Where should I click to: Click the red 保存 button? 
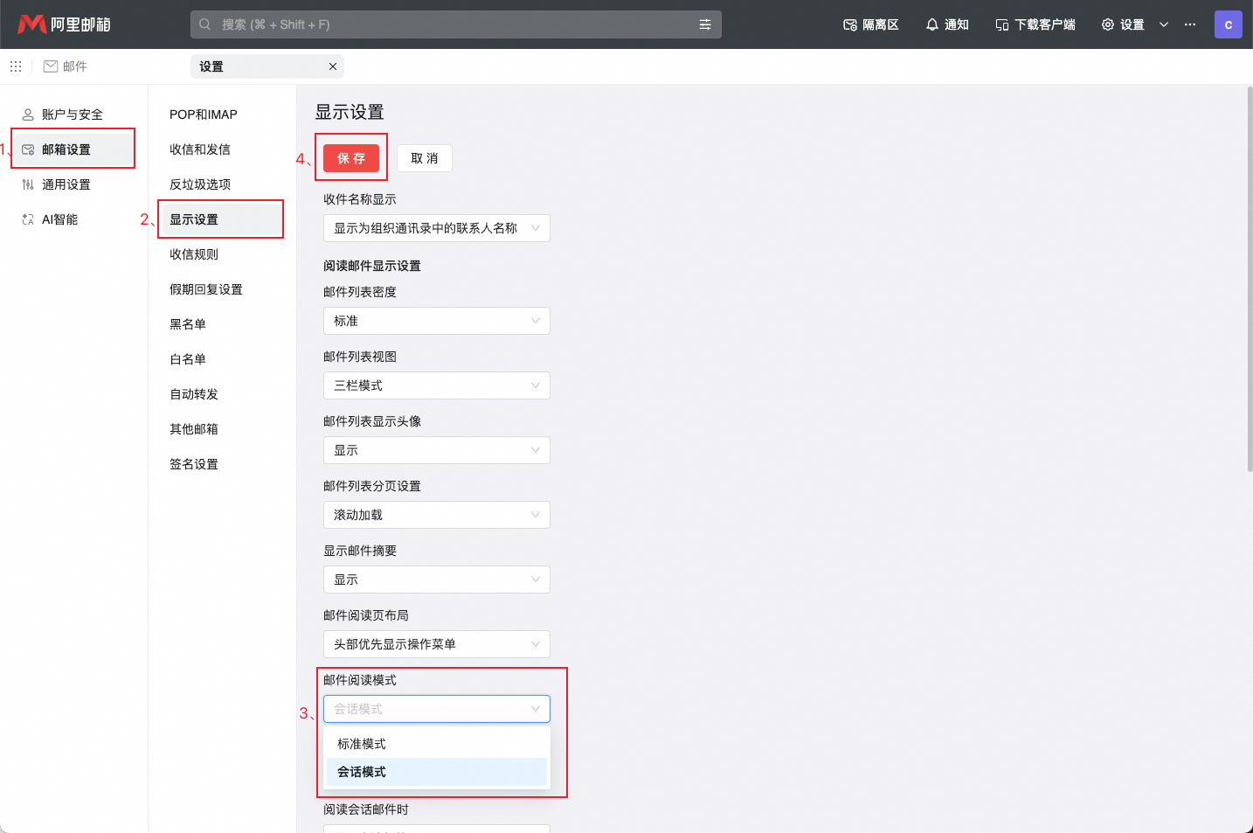tap(351, 158)
